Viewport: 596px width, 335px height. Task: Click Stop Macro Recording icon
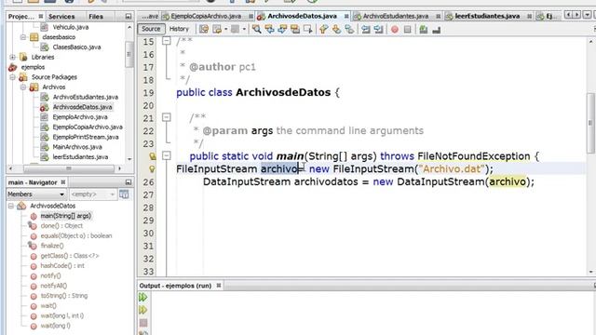pos(408,29)
